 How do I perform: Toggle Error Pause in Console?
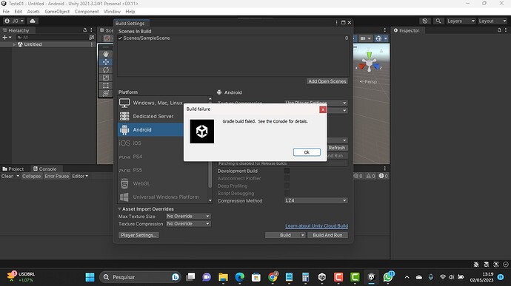57,176
